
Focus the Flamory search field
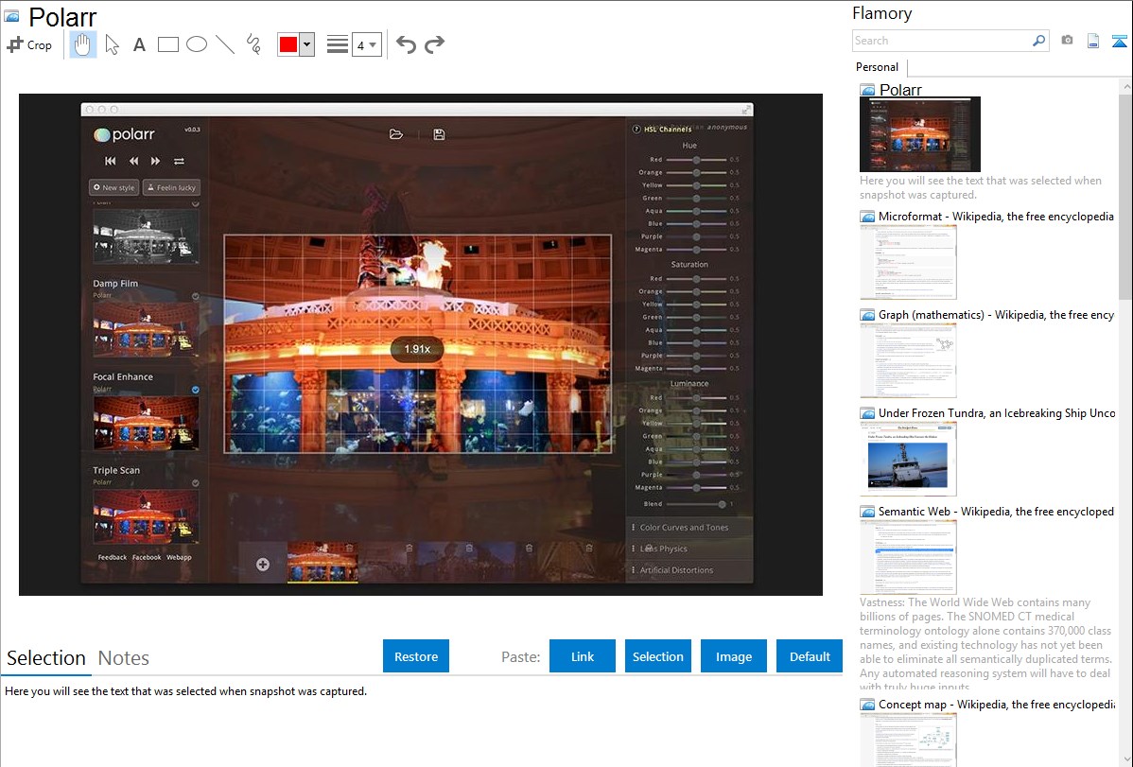point(941,41)
